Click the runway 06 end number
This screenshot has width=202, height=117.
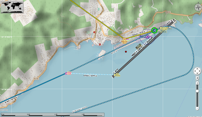[113, 76]
